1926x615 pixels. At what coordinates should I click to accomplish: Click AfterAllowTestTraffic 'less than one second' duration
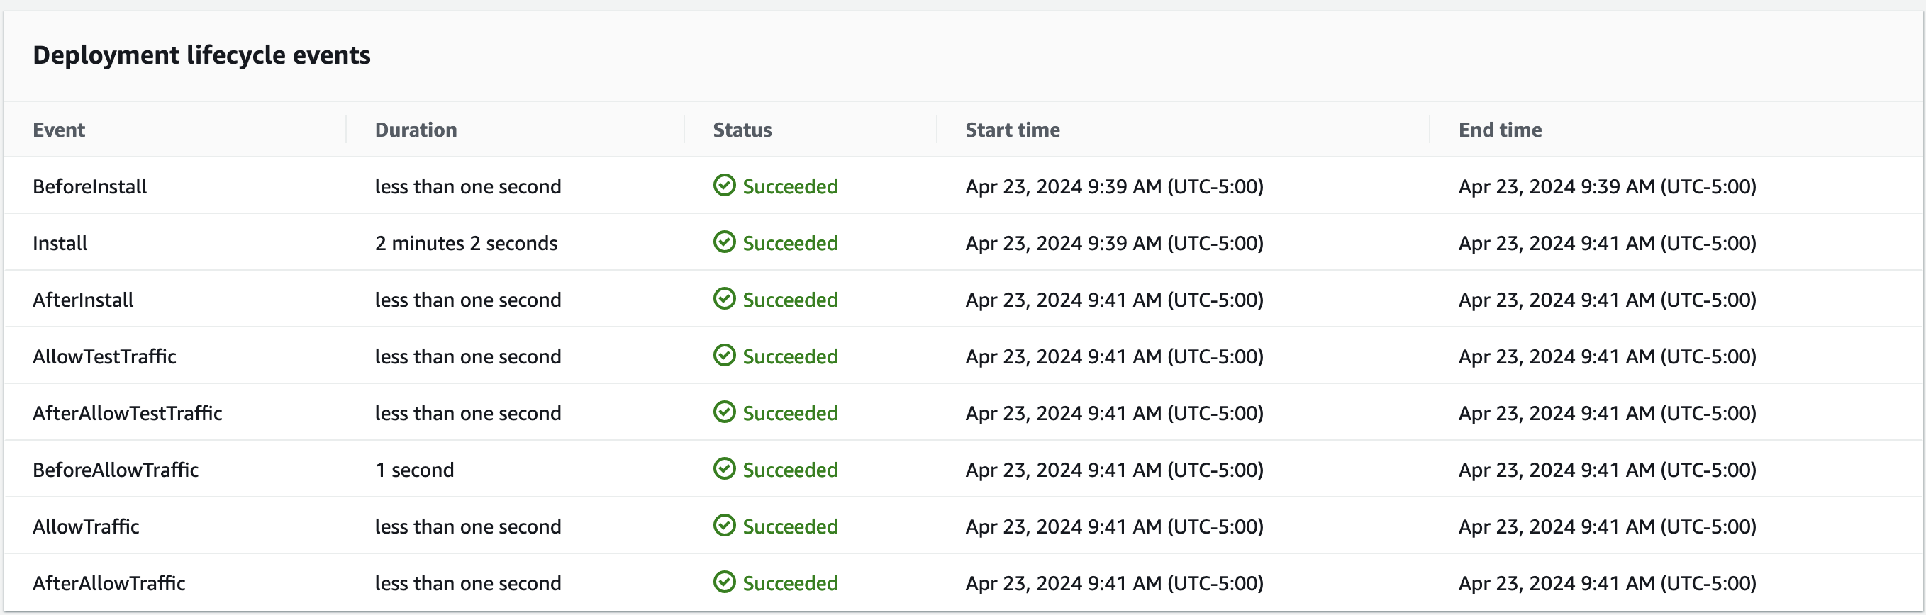tap(468, 414)
